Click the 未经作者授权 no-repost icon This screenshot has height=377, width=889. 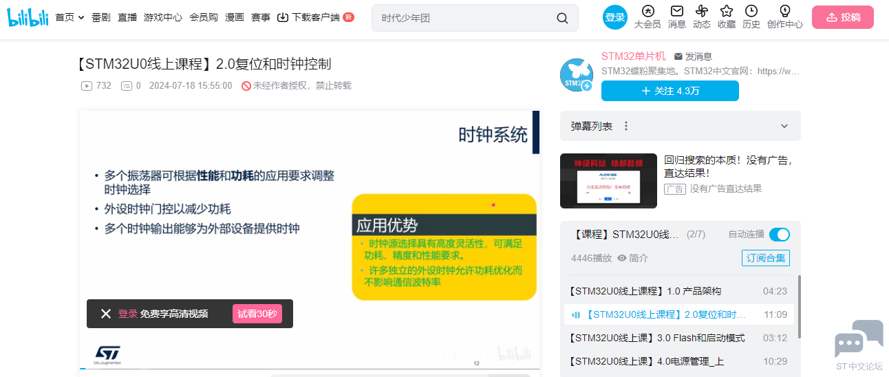tap(246, 86)
